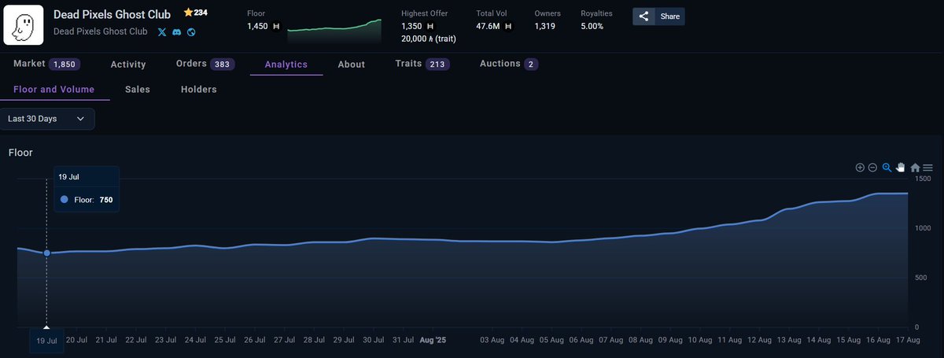Click the ghost collection avatar
The height and width of the screenshot is (358, 944).
pyautogui.click(x=24, y=24)
